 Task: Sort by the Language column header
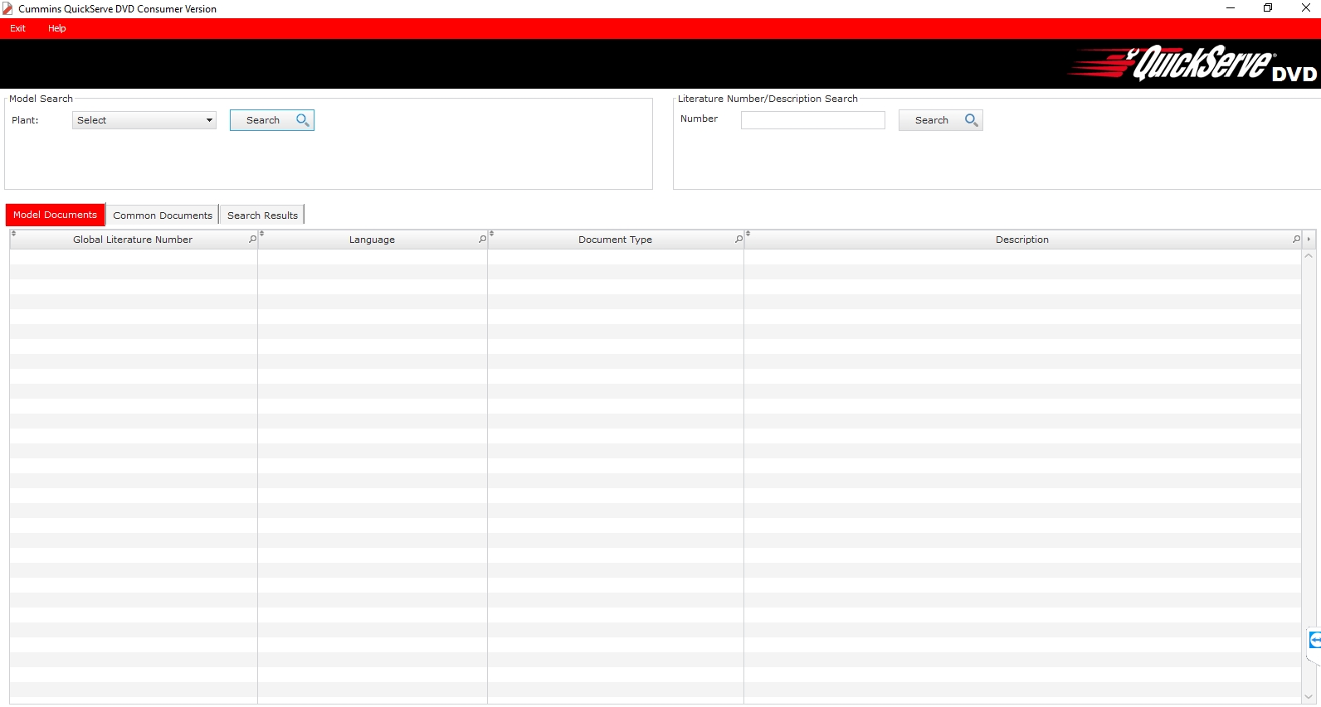click(372, 240)
